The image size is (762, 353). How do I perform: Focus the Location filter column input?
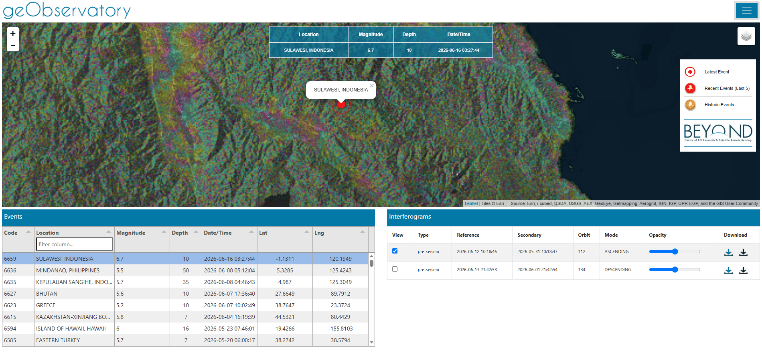74,244
